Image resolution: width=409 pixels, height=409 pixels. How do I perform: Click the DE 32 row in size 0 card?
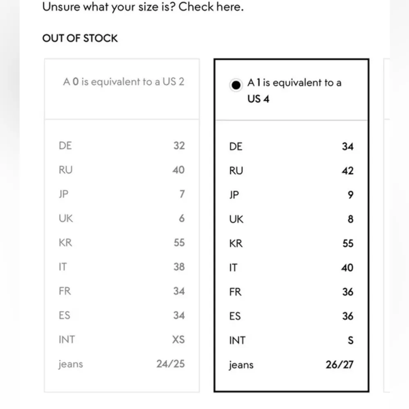pos(121,146)
